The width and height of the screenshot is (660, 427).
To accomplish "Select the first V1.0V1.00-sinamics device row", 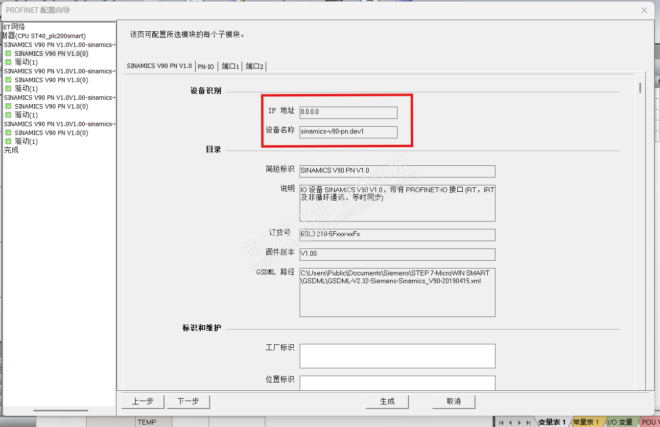I will (60, 45).
